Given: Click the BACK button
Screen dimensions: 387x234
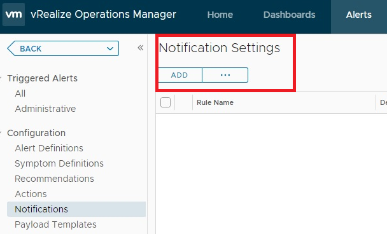Looking at the screenshot, I should coord(63,48).
